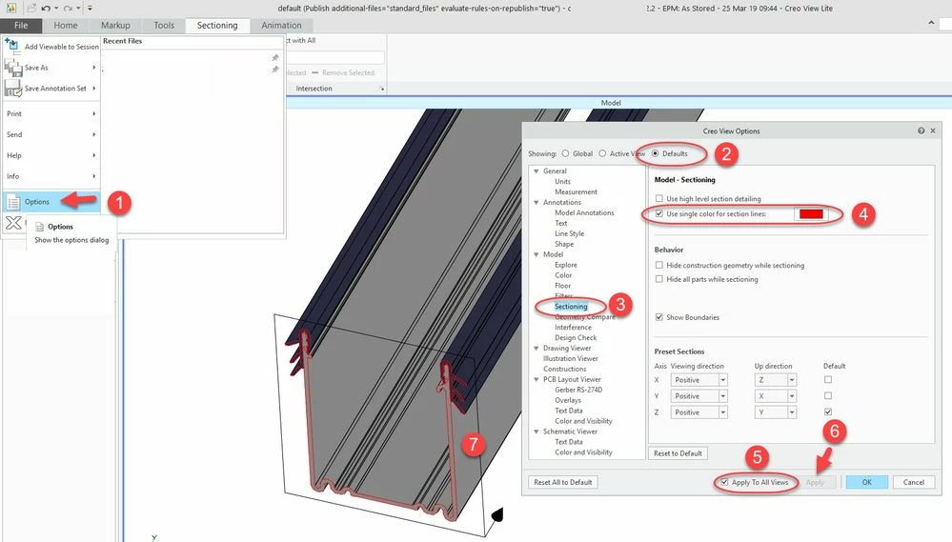Open the File tab
Image resolution: width=952 pixels, height=542 pixels.
21,26
